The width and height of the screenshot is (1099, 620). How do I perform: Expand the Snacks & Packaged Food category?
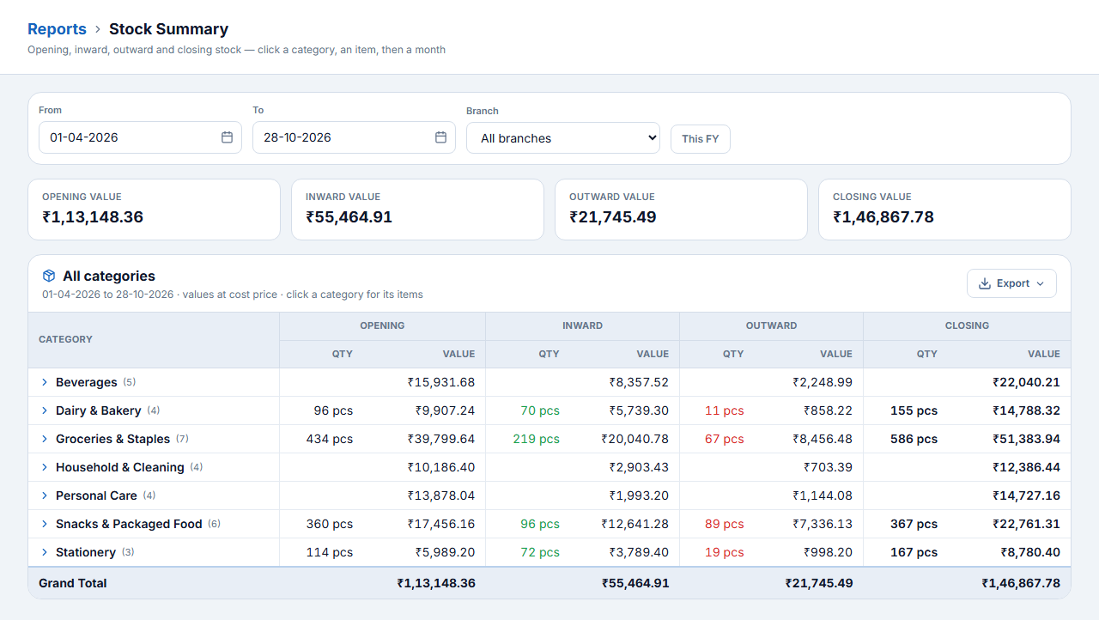pyautogui.click(x=45, y=524)
